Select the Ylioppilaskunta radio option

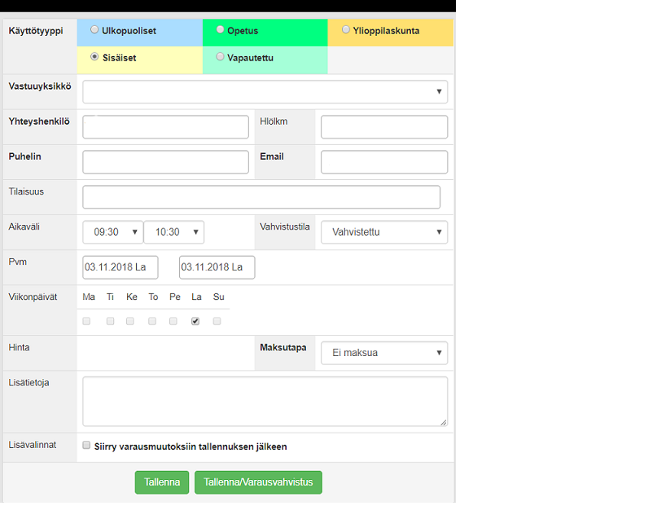pos(346,30)
